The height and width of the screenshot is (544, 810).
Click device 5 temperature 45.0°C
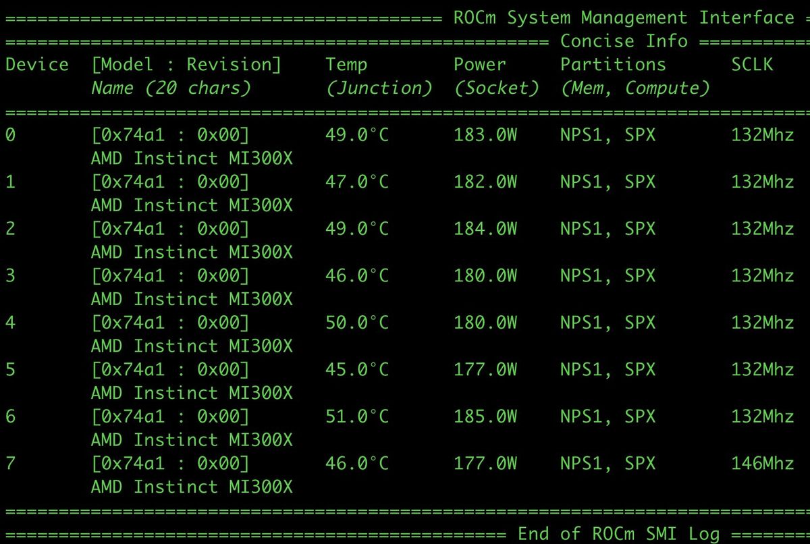pos(357,370)
